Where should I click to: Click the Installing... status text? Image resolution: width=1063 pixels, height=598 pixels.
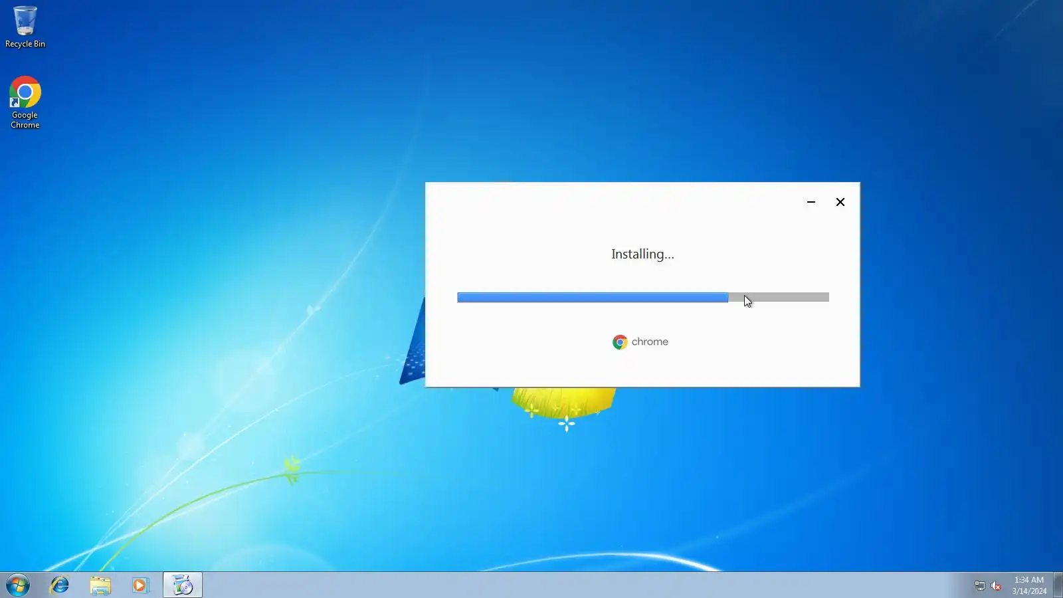pos(642,254)
